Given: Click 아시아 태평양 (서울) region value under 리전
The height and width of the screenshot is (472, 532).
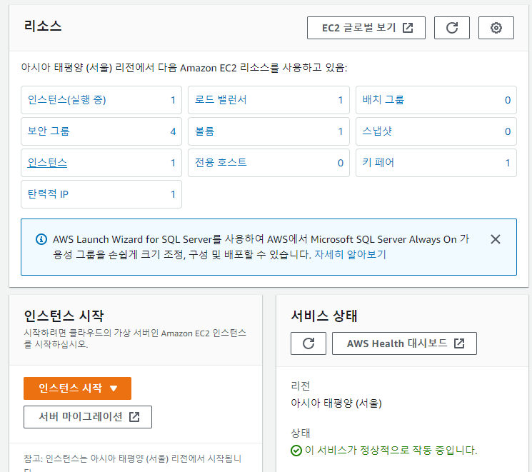Looking at the screenshot, I should [x=336, y=403].
